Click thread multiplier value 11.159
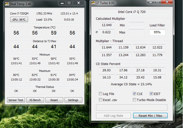The image size is (183, 128). (123, 47)
